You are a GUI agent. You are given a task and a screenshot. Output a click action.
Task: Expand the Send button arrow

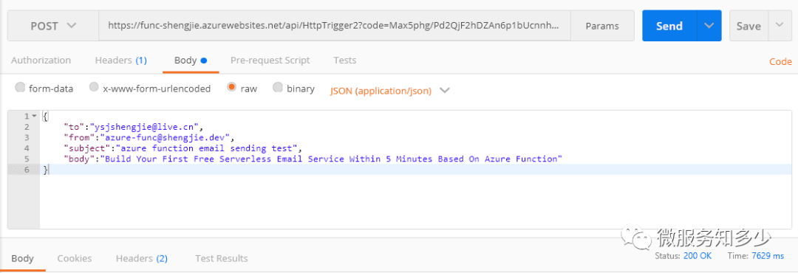pyautogui.click(x=709, y=26)
